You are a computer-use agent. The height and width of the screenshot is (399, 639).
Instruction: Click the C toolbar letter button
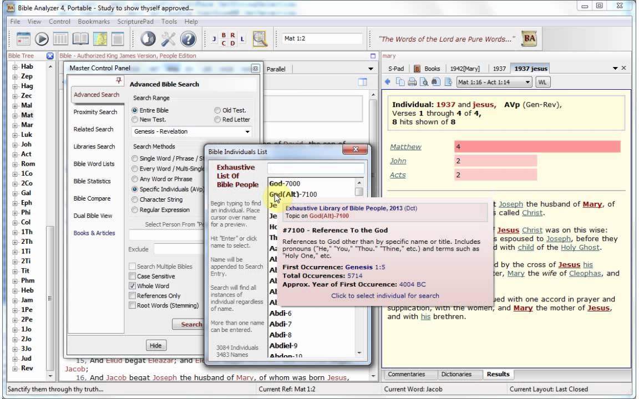tap(224, 43)
